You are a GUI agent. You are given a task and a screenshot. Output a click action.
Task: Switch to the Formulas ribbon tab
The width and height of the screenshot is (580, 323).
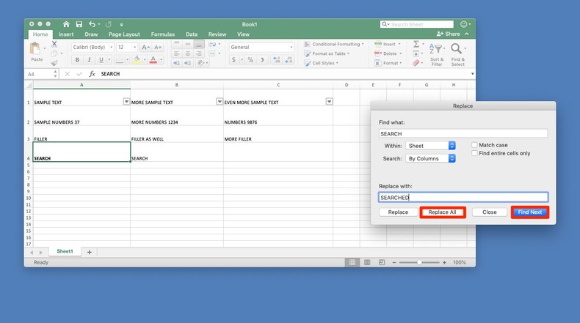[163, 34]
